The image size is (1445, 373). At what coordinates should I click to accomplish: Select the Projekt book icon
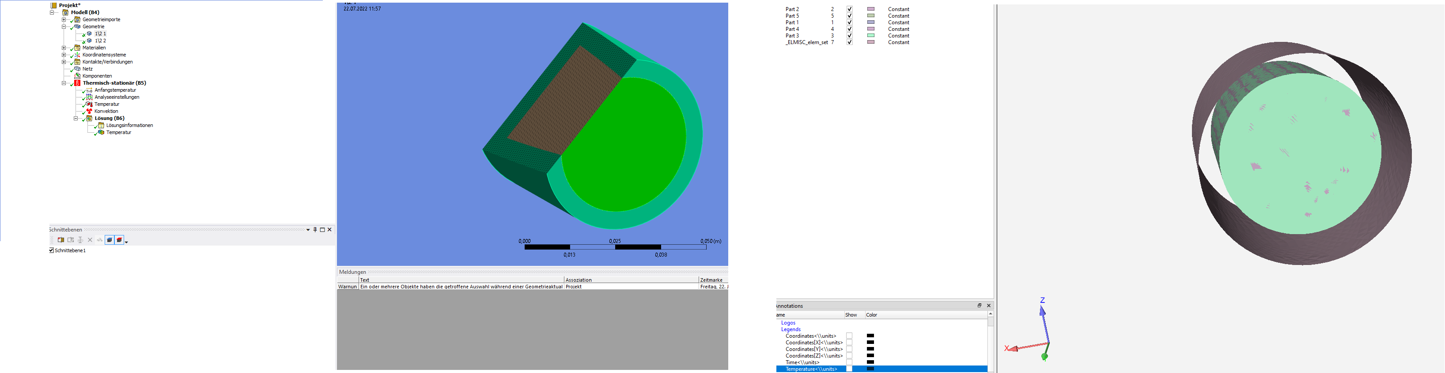pyautogui.click(x=53, y=5)
